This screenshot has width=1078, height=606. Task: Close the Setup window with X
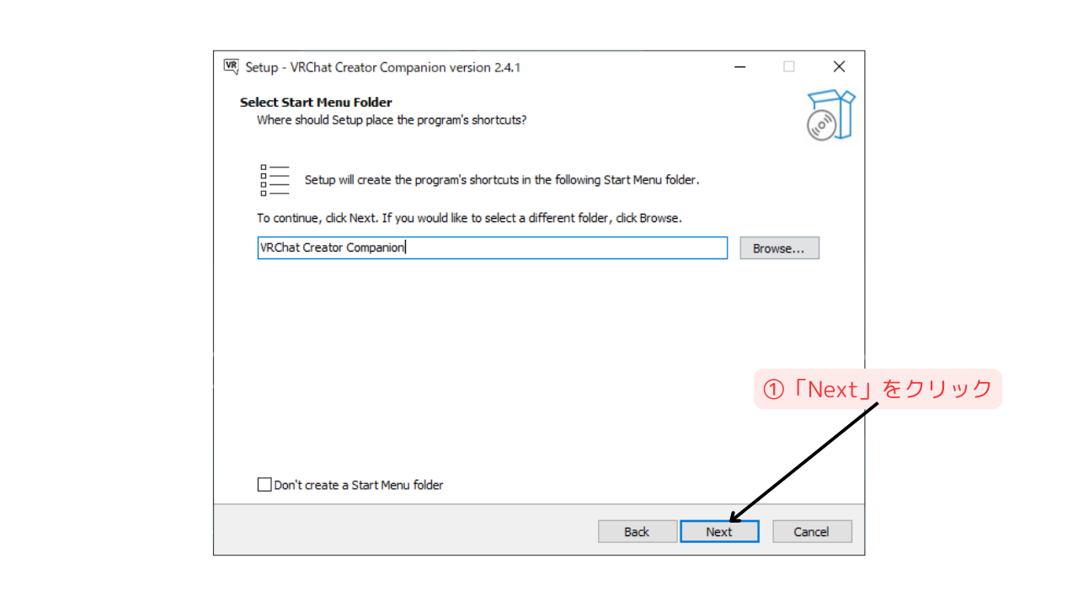tap(839, 67)
